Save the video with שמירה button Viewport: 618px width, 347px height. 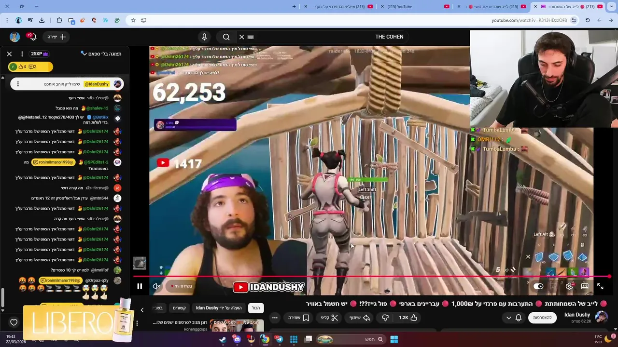coord(298,318)
